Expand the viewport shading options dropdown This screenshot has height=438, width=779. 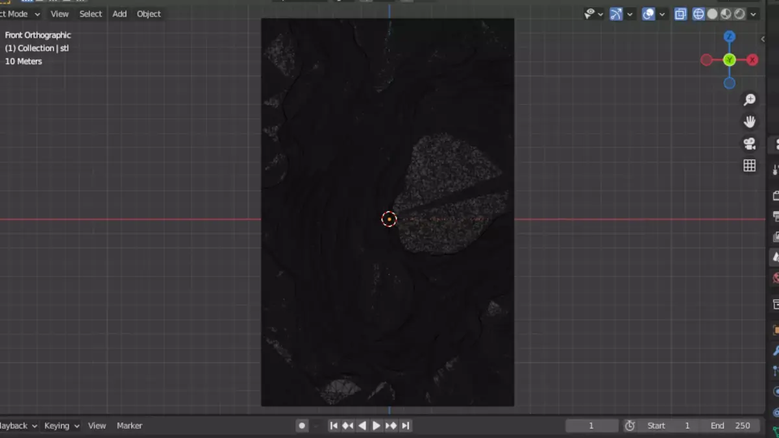pos(753,14)
